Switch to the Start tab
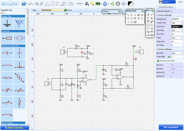184x131 pixels. [34, 10]
